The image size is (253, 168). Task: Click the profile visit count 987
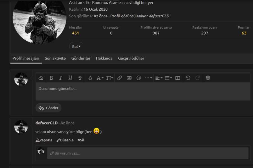[x=156, y=33]
